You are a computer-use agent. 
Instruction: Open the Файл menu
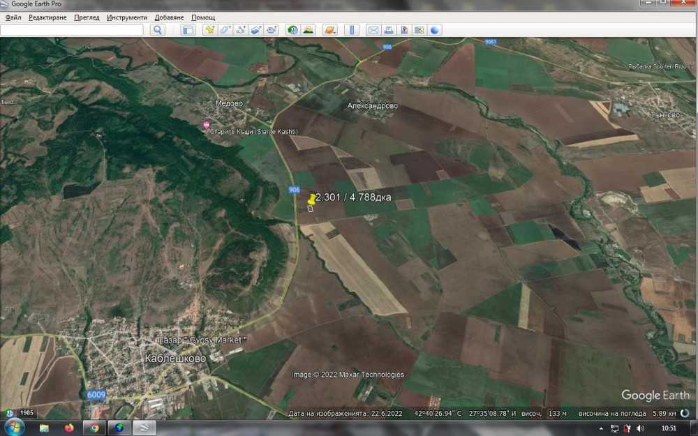click(x=13, y=17)
